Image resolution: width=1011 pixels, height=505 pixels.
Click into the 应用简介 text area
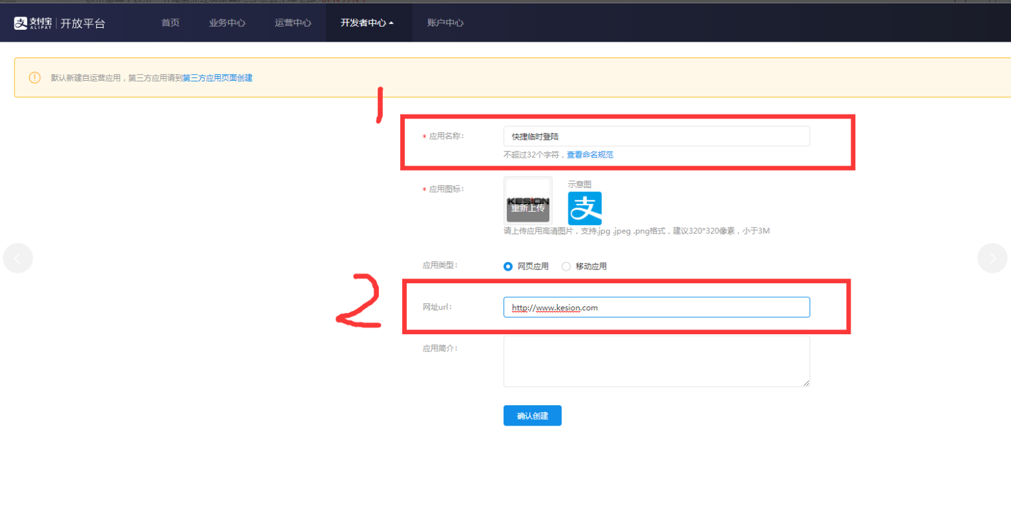click(656, 361)
